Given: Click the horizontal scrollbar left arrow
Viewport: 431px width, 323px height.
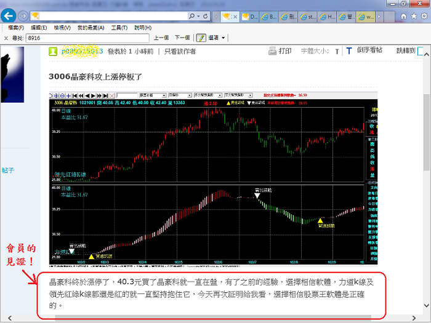Looking at the screenshot, I should 10,318.
